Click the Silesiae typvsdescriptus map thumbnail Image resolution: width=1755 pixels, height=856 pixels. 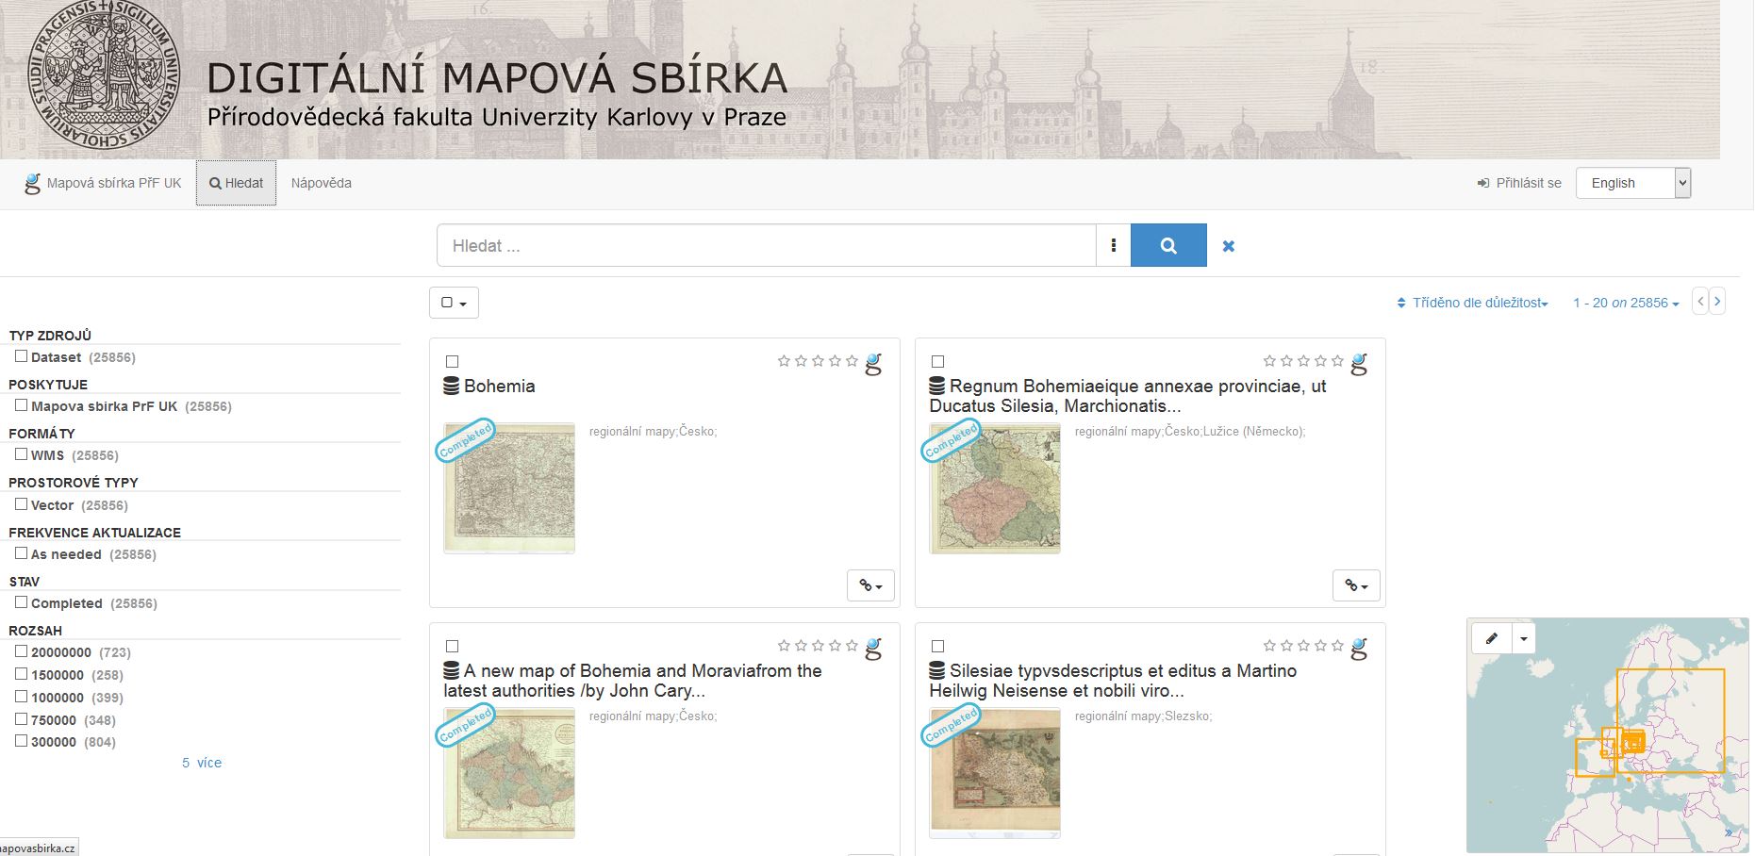point(995,773)
